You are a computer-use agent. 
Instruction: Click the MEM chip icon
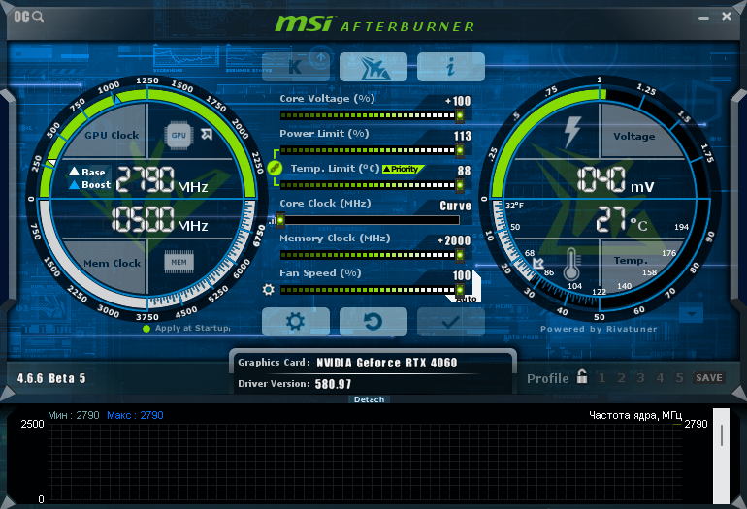pyautogui.click(x=179, y=262)
